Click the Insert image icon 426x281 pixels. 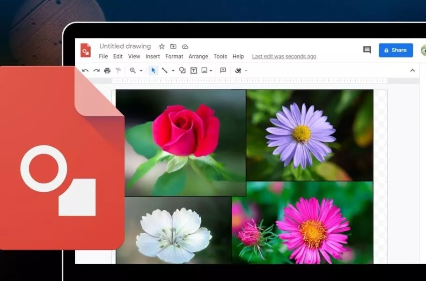point(204,71)
